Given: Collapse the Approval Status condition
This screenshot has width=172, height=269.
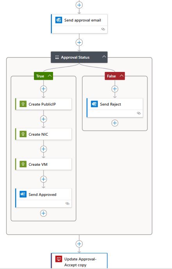Looking at the screenshot, I should (104, 57).
